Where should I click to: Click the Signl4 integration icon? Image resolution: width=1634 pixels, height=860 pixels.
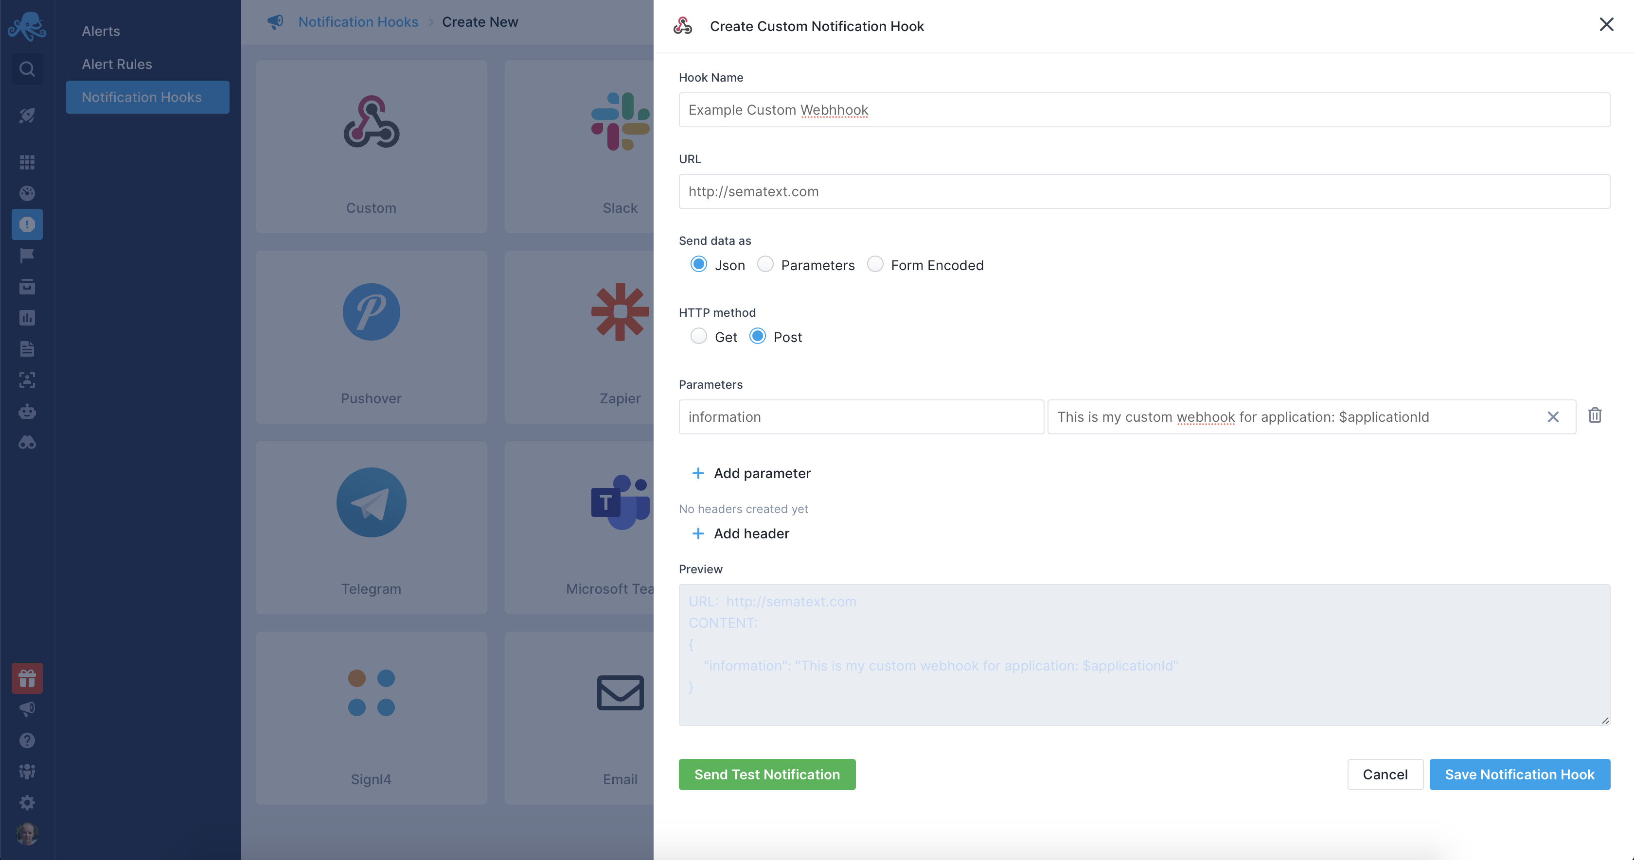pyautogui.click(x=371, y=691)
